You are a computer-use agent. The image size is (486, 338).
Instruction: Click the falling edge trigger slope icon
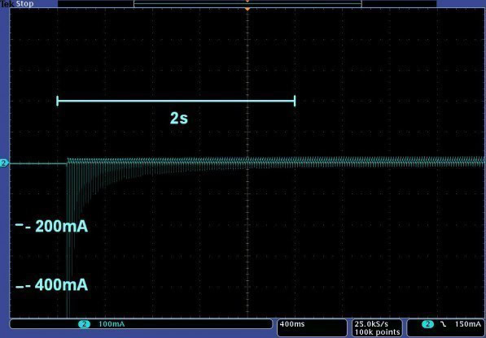point(443,324)
